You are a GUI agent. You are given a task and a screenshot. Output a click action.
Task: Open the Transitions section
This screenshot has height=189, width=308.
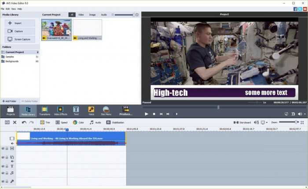point(44,111)
